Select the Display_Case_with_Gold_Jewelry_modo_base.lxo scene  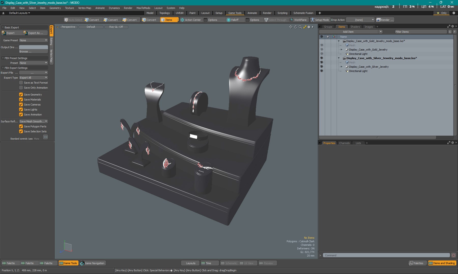(x=375, y=41)
